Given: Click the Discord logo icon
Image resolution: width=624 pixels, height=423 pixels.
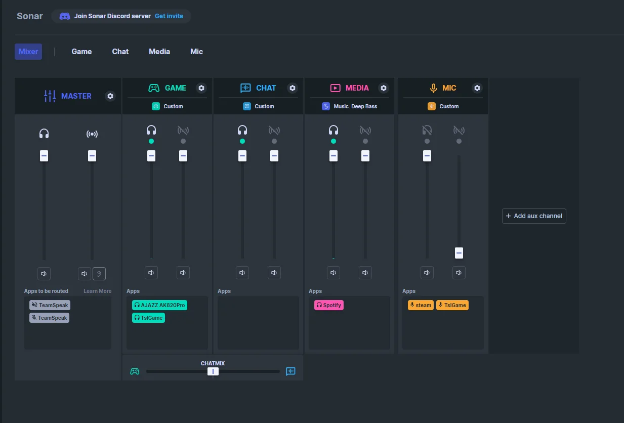Looking at the screenshot, I should pos(65,16).
